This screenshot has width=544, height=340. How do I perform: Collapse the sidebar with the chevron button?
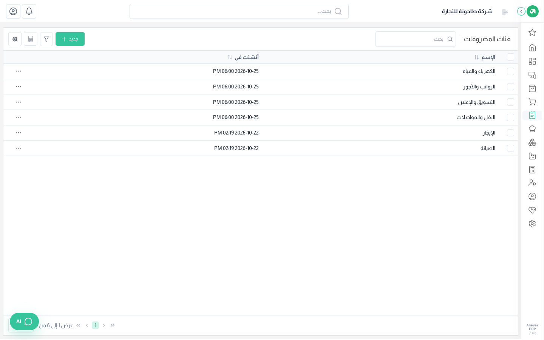pyautogui.click(x=521, y=11)
